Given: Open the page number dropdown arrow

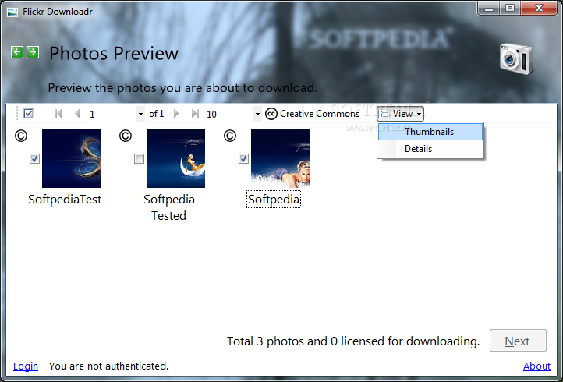Looking at the screenshot, I should pos(140,114).
